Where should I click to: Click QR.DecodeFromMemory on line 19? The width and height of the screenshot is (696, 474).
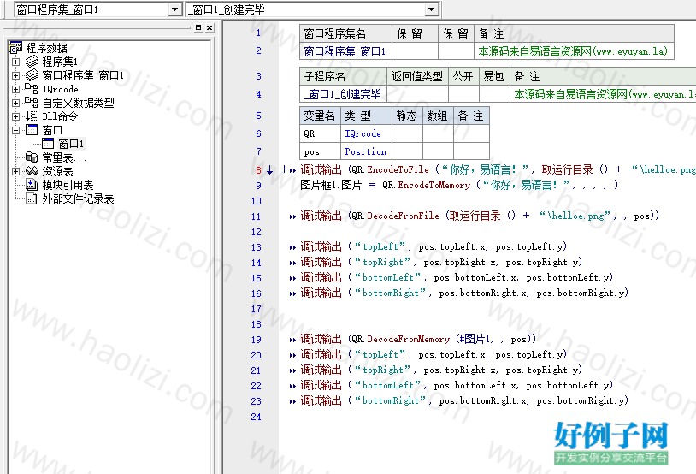400,340
